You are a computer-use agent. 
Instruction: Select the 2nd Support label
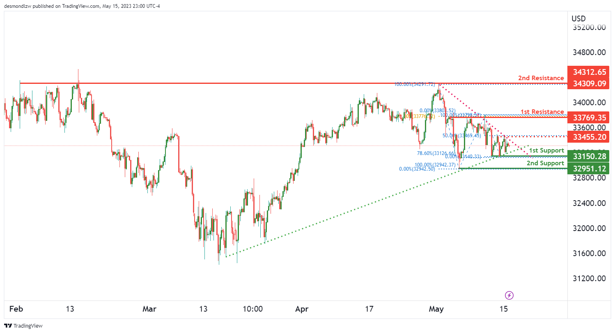[545, 163]
